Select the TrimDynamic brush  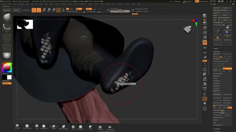(x=80, y=127)
